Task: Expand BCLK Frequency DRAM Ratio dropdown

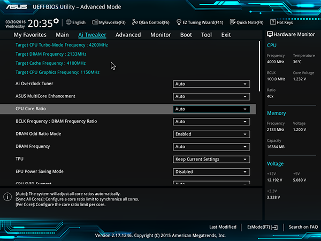Action: (x=211, y=122)
